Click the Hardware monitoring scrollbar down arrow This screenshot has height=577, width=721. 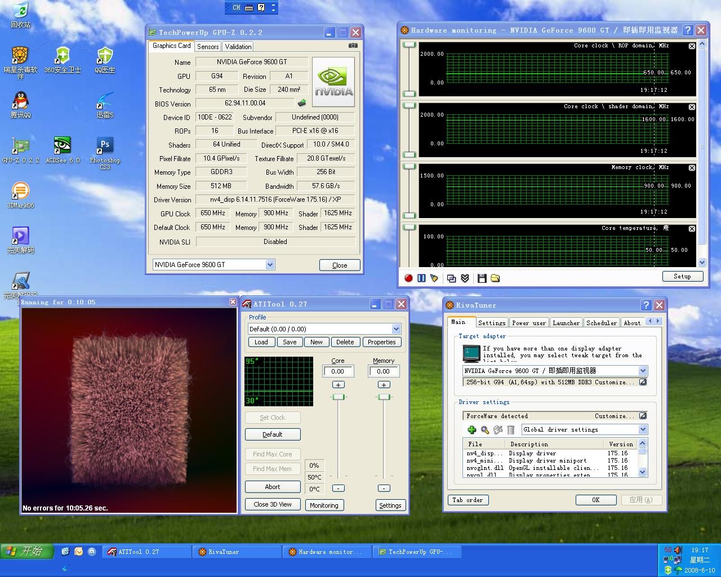(x=702, y=263)
